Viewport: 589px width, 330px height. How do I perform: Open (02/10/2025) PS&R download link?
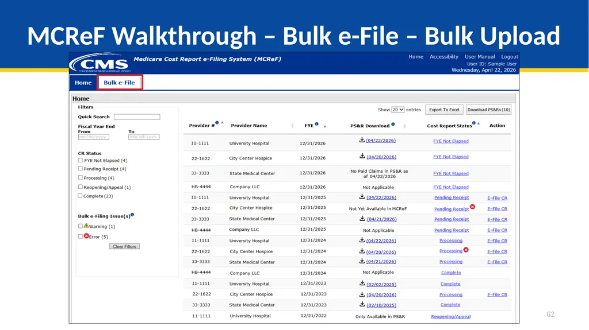coord(381,305)
